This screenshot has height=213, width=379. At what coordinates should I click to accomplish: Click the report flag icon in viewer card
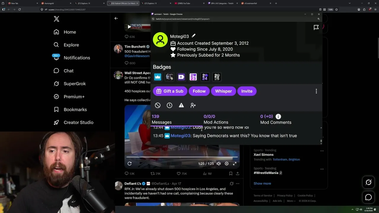click(316, 28)
